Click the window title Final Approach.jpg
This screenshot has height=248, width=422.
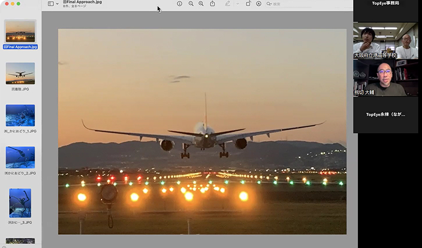[x=82, y=2]
